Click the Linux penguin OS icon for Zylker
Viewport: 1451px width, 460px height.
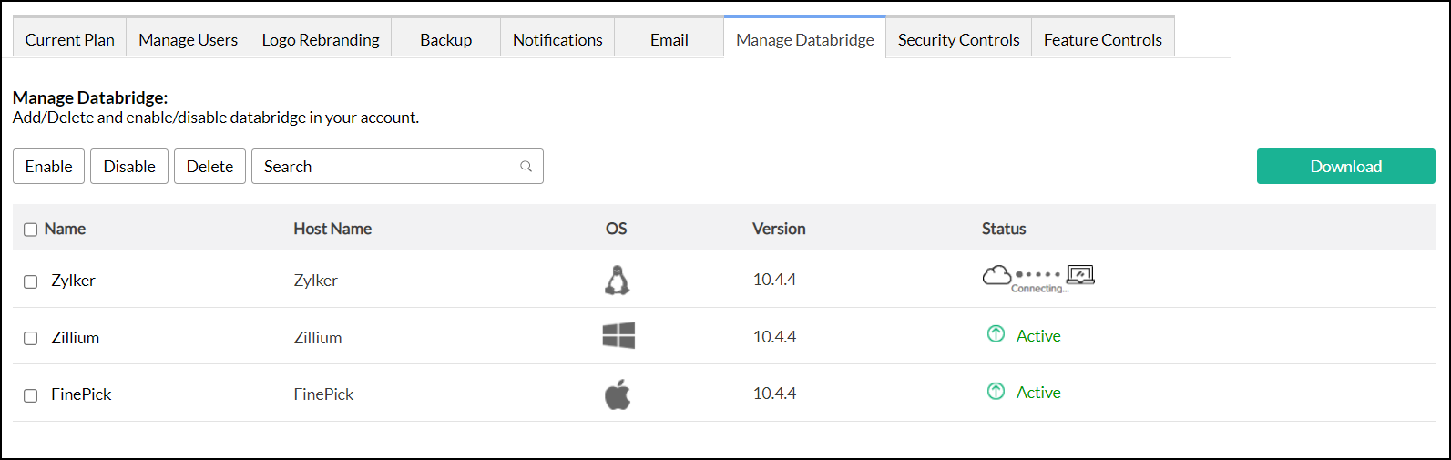(x=618, y=280)
